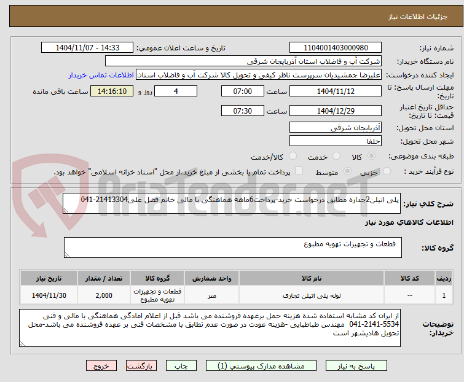Screen dimensions: 464x382
Task: Click the cell لوله پلی اتیلن تجاری
Action: (312, 295)
